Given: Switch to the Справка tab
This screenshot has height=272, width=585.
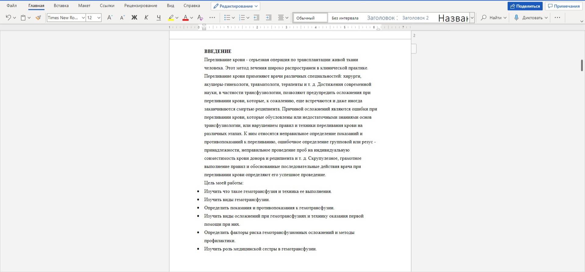Looking at the screenshot, I should click(192, 5).
